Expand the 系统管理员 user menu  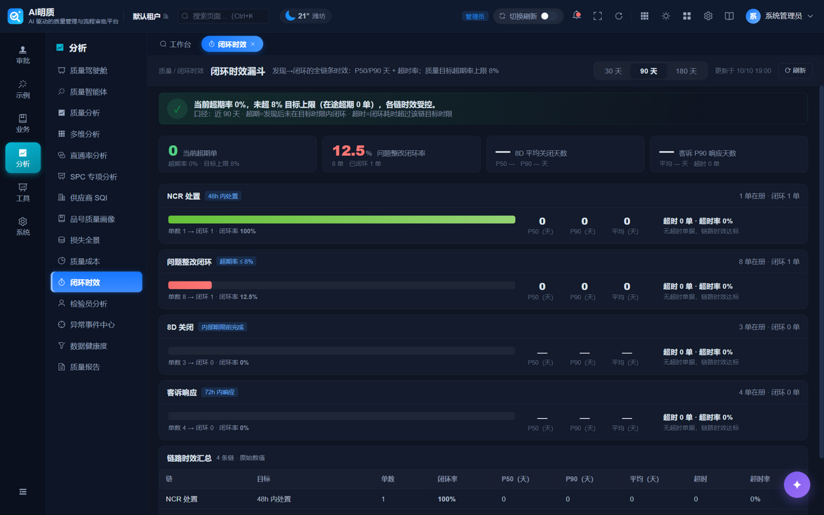(779, 16)
